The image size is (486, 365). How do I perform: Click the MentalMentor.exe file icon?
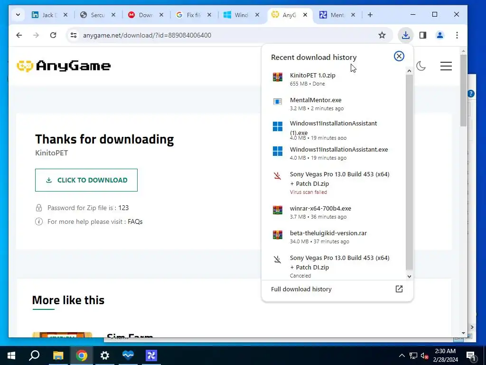point(277,102)
